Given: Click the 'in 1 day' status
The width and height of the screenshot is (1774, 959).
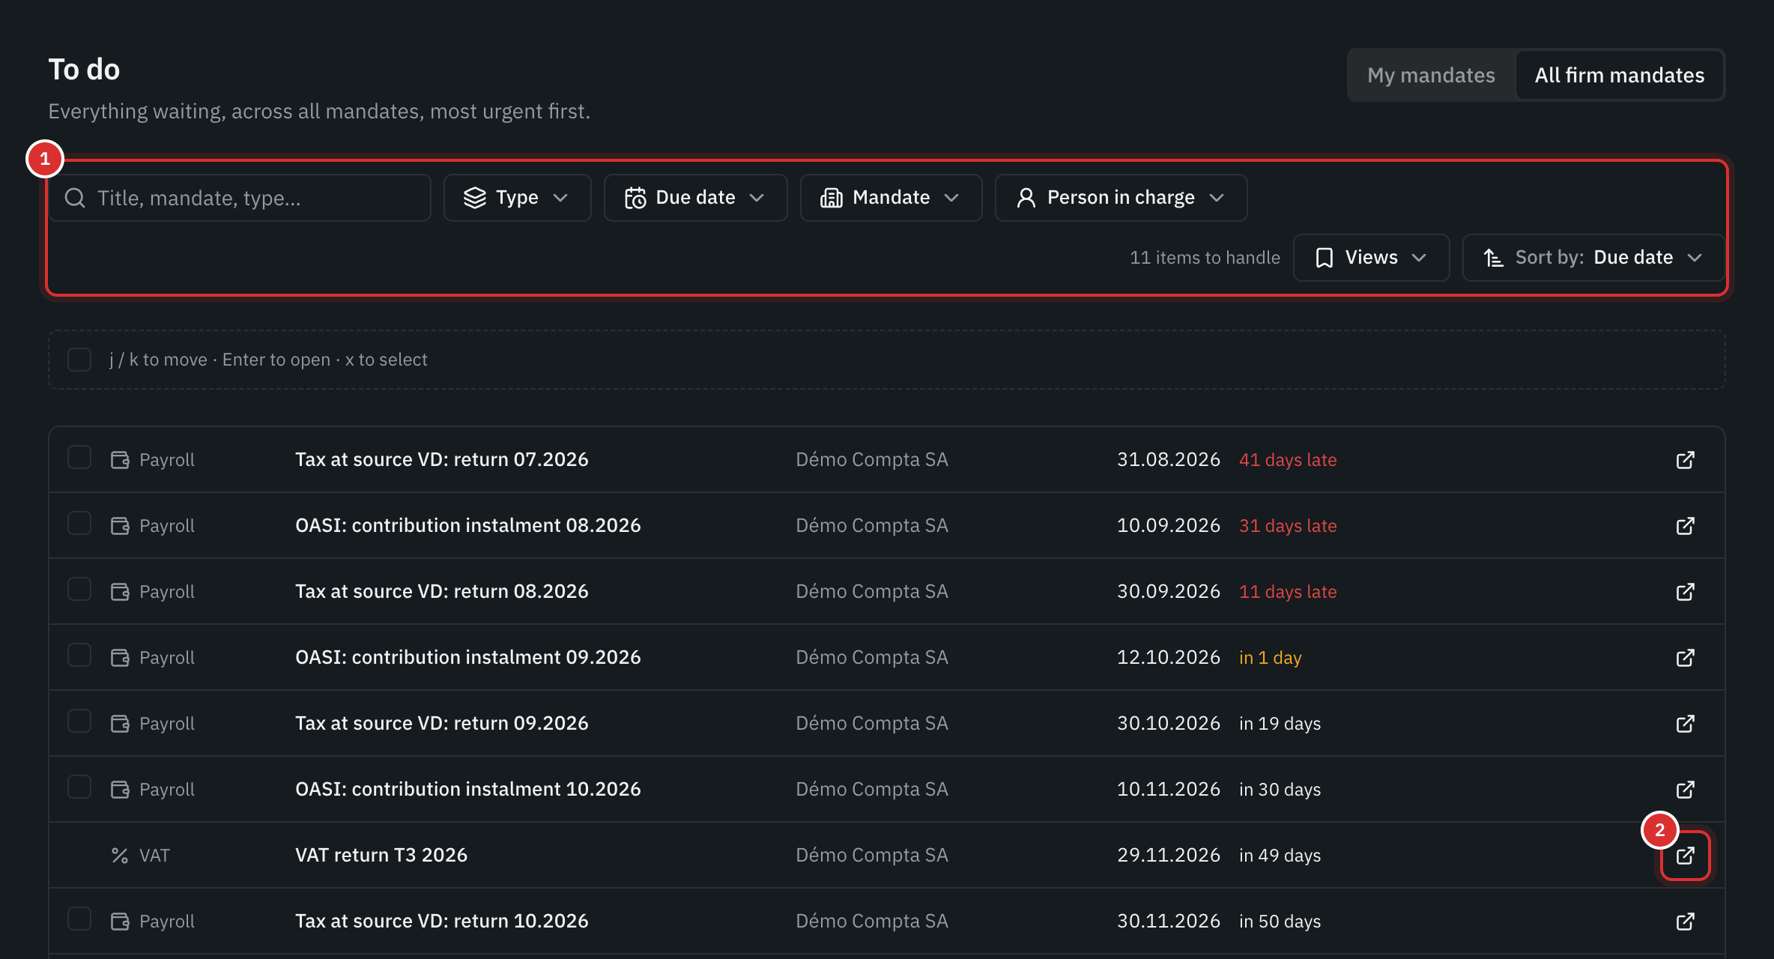Looking at the screenshot, I should [1270, 657].
